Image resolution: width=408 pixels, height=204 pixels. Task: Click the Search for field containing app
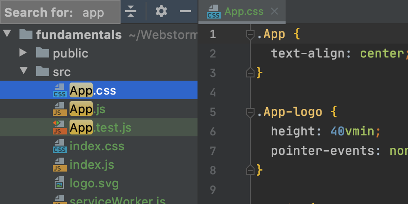tap(93, 13)
